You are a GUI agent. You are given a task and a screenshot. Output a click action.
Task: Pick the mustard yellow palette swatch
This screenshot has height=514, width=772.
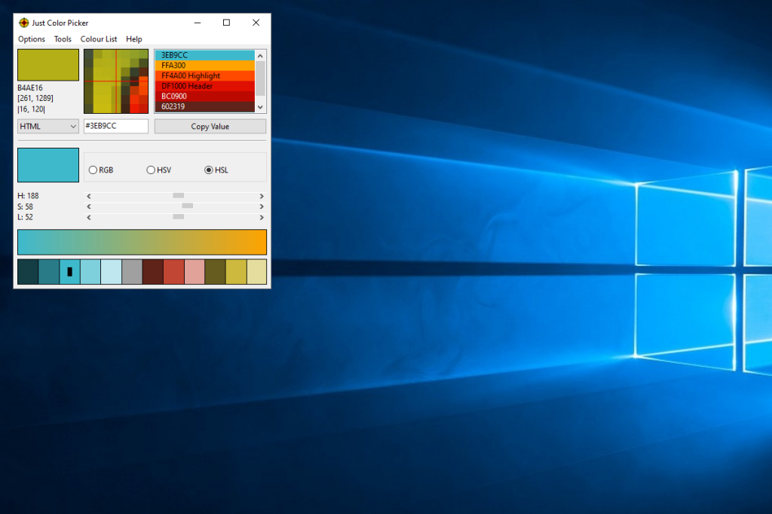click(x=235, y=272)
